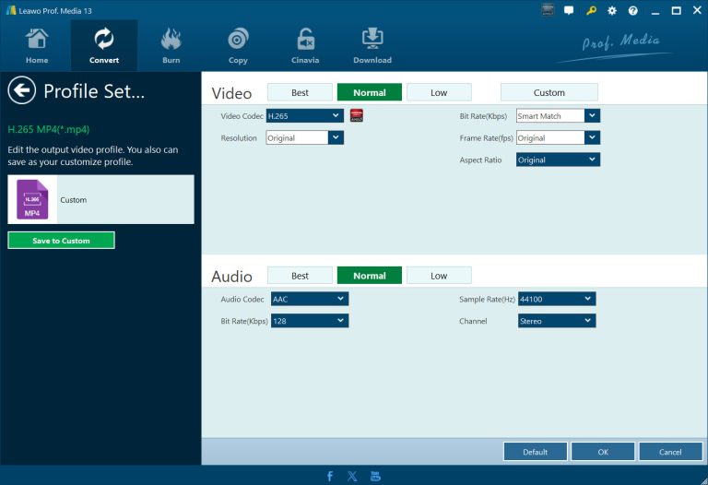Open the Download module
Screen dimensions: 708x485
(372, 45)
